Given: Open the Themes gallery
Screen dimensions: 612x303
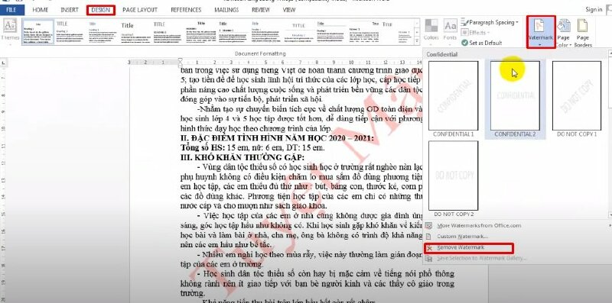Looking at the screenshot, I should [x=10, y=31].
